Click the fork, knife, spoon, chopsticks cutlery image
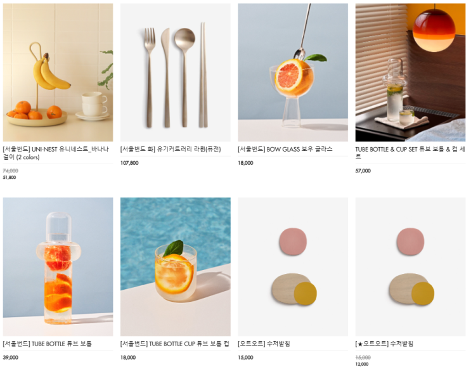The width and height of the screenshot is (471, 369). pyautogui.click(x=176, y=72)
